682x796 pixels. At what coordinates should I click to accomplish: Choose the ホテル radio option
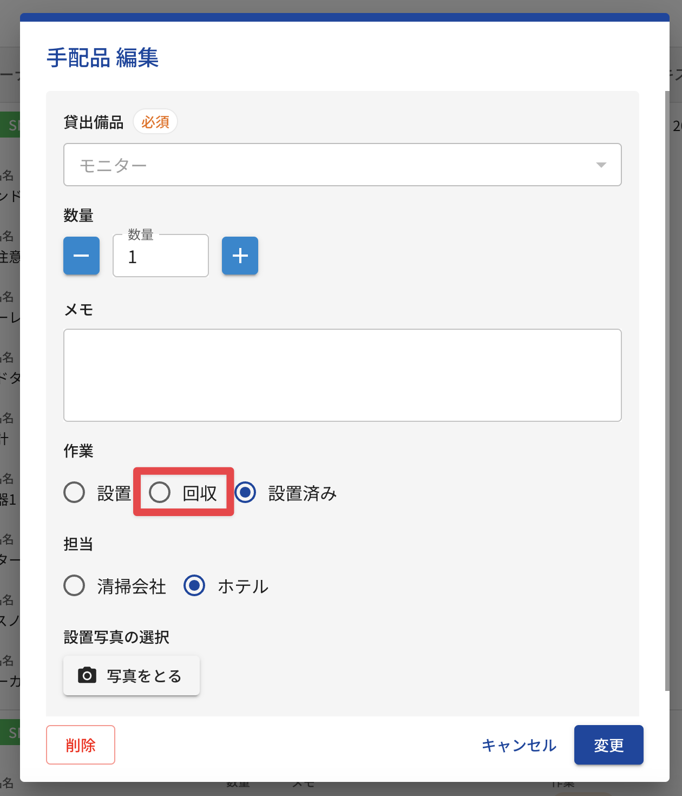click(194, 585)
